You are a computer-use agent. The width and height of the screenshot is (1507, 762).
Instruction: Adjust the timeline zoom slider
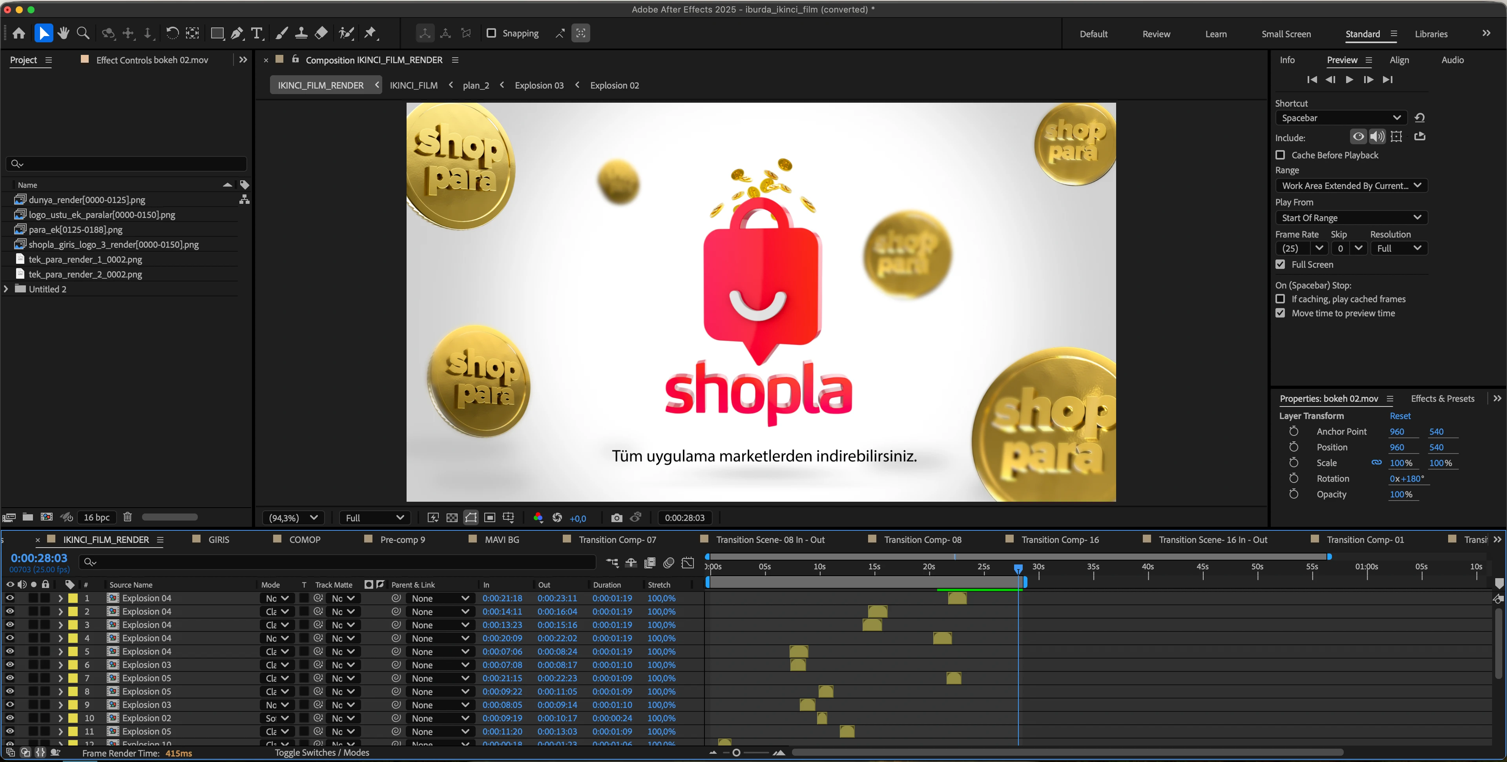pos(736,753)
